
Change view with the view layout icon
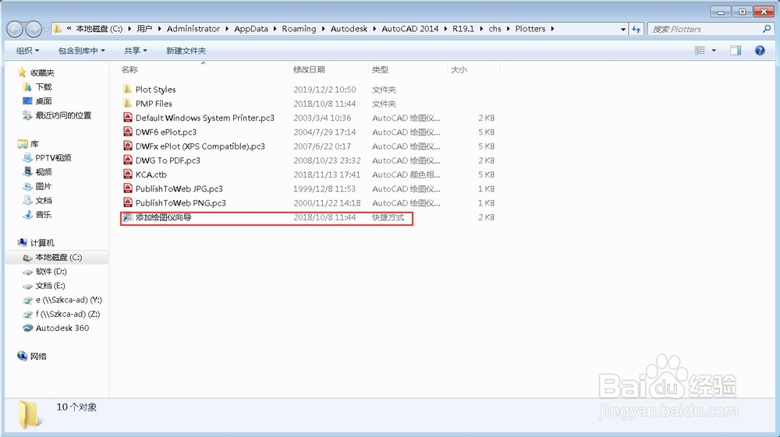700,50
